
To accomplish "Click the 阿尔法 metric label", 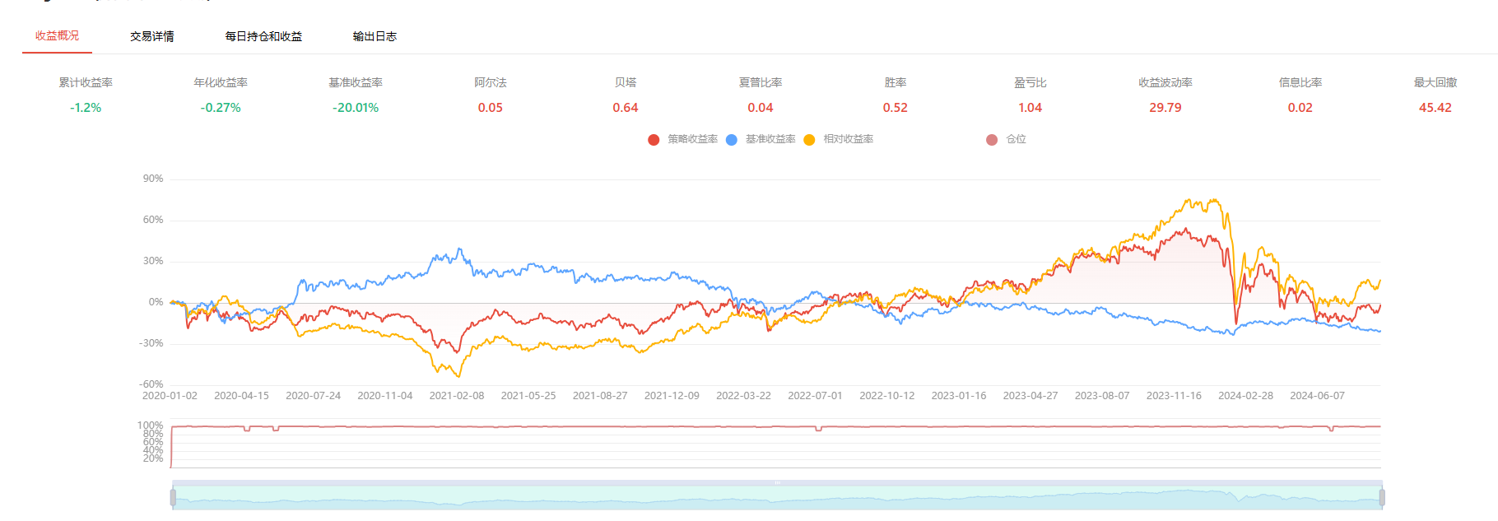I will coord(491,82).
